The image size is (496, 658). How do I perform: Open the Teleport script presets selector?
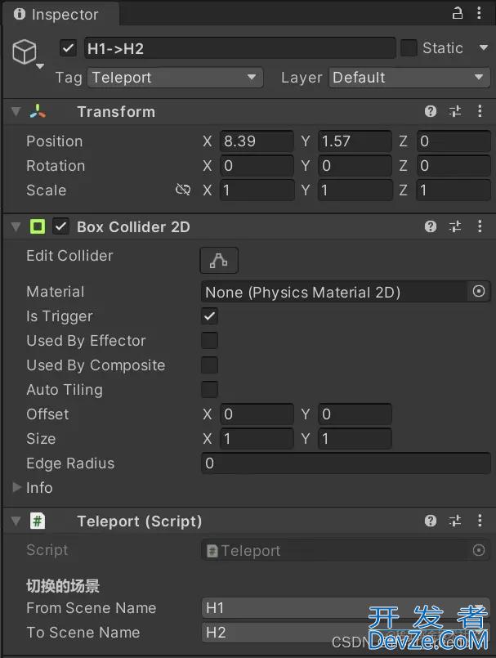(x=455, y=521)
